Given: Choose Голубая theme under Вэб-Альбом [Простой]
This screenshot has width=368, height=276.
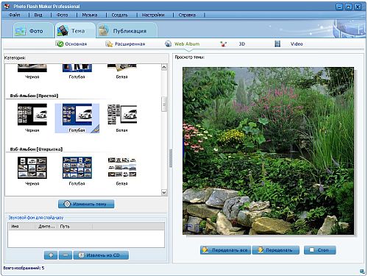Looking at the screenshot, I should (x=77, y=118).
